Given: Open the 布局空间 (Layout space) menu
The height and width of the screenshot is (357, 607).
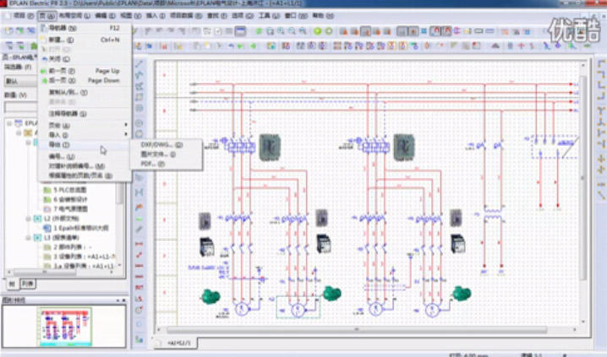Looking at the screenshot, I should click(74, 16).
